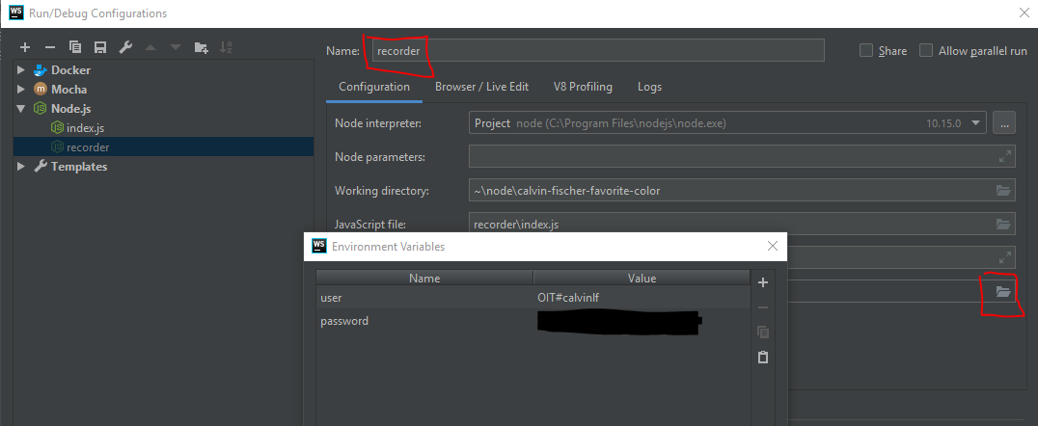The height and width of the screenshot is (426, 1038).
Task: Switch to V8 Profiling tab
Action: click(x=583, y=87)
